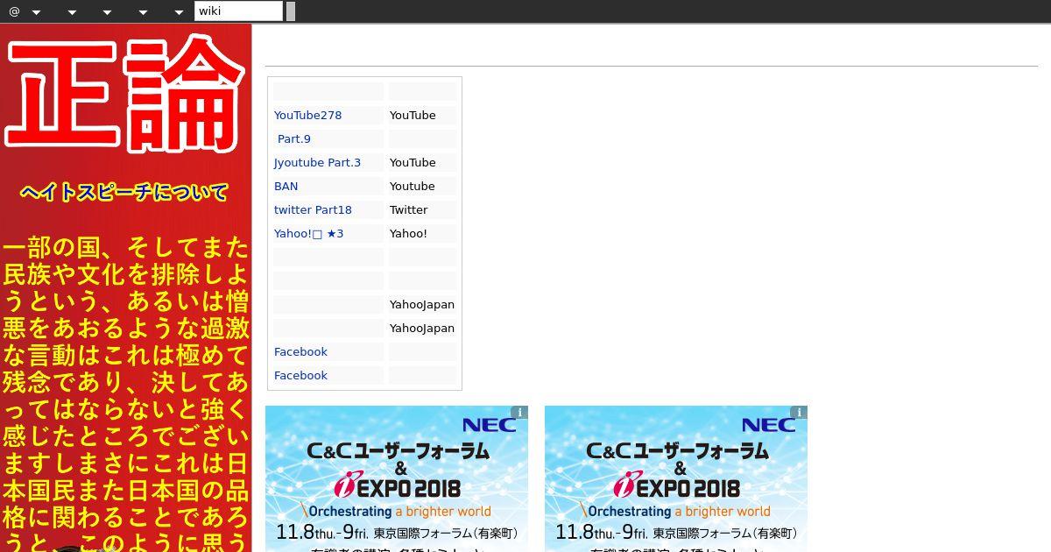Click the lower YahooJapan cell
Image resolution: width=1051 pixels, height=552 pixels.
tap(422, 329)
